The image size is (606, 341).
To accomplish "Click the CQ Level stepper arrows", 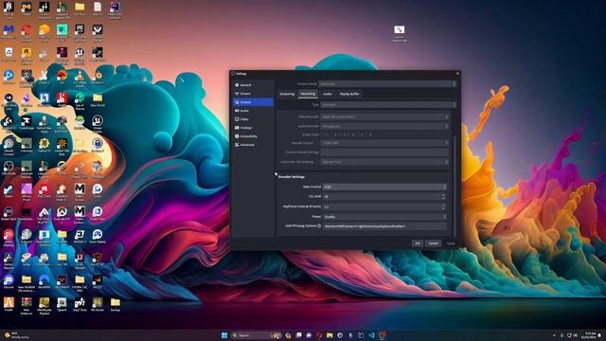I will [443, 197].
